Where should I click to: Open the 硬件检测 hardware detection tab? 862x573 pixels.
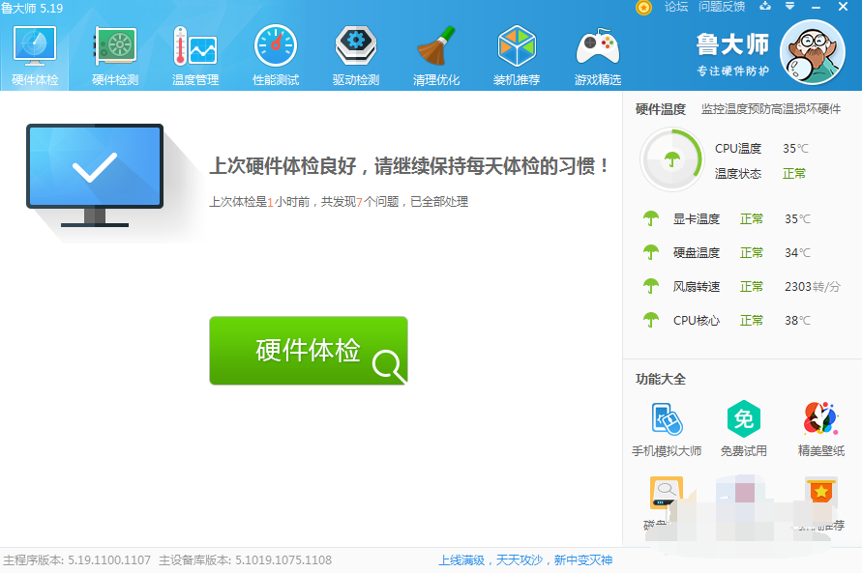115,56
